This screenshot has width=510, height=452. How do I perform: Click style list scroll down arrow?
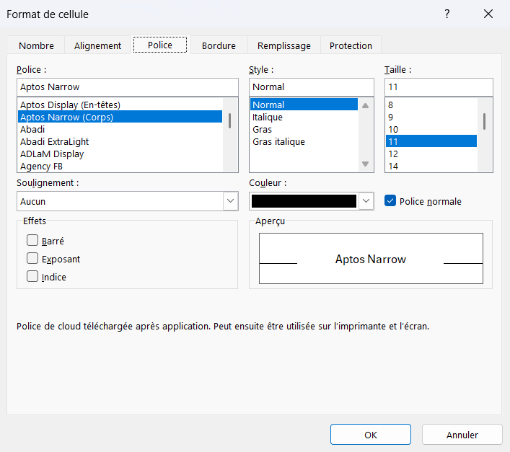coord(365,164)
